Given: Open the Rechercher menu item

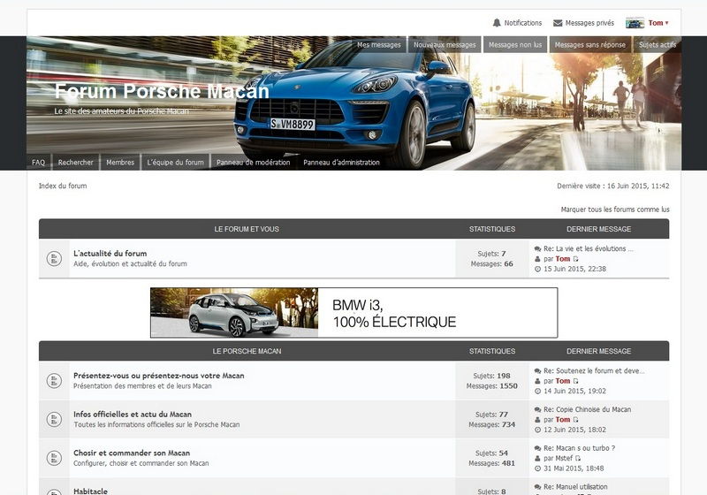Looking at the screenshot, I should [x=75, y=163].
